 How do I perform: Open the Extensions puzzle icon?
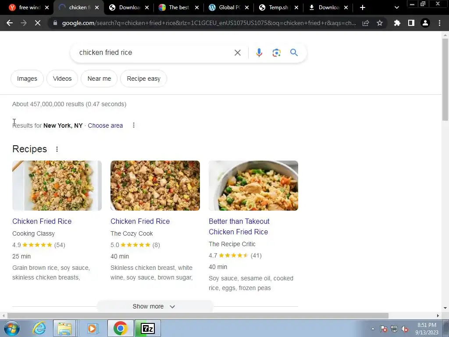(x=397, y=23)
